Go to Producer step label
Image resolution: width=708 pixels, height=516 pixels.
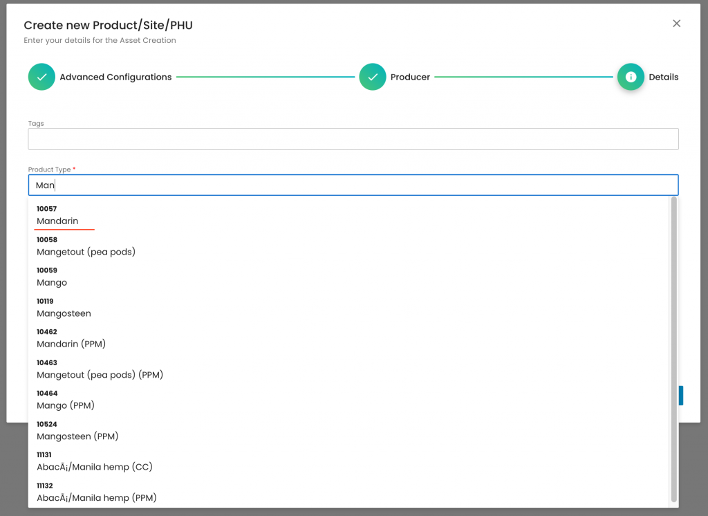(x=410, y=77)
